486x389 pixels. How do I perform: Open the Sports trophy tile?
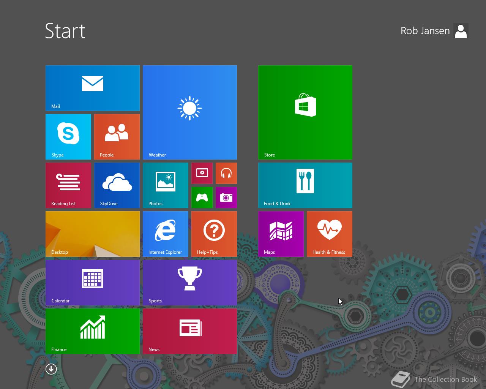[190, 283]
